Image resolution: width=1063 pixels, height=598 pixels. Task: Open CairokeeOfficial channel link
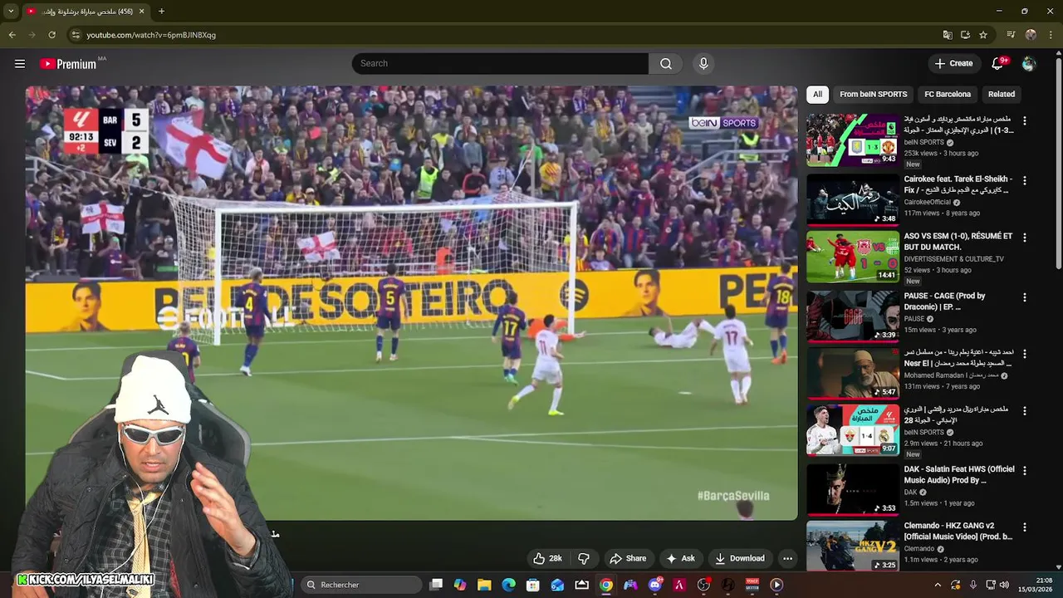928,202
